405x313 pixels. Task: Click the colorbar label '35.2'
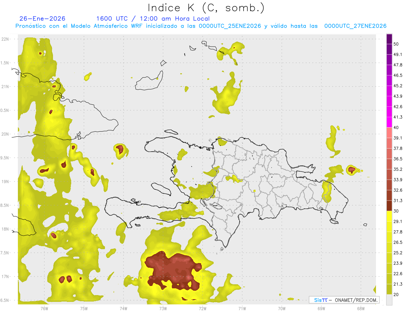(x=398, y=169)
